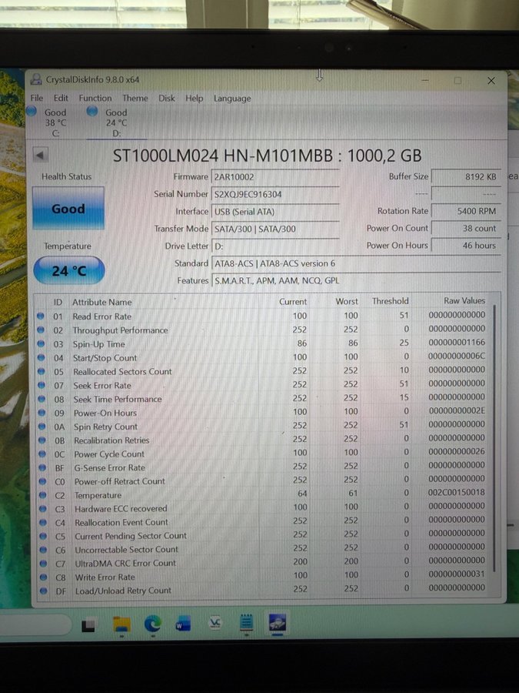Open Word from the taskbar
This screenshot has width=519, height=693.
click(183, 624)
